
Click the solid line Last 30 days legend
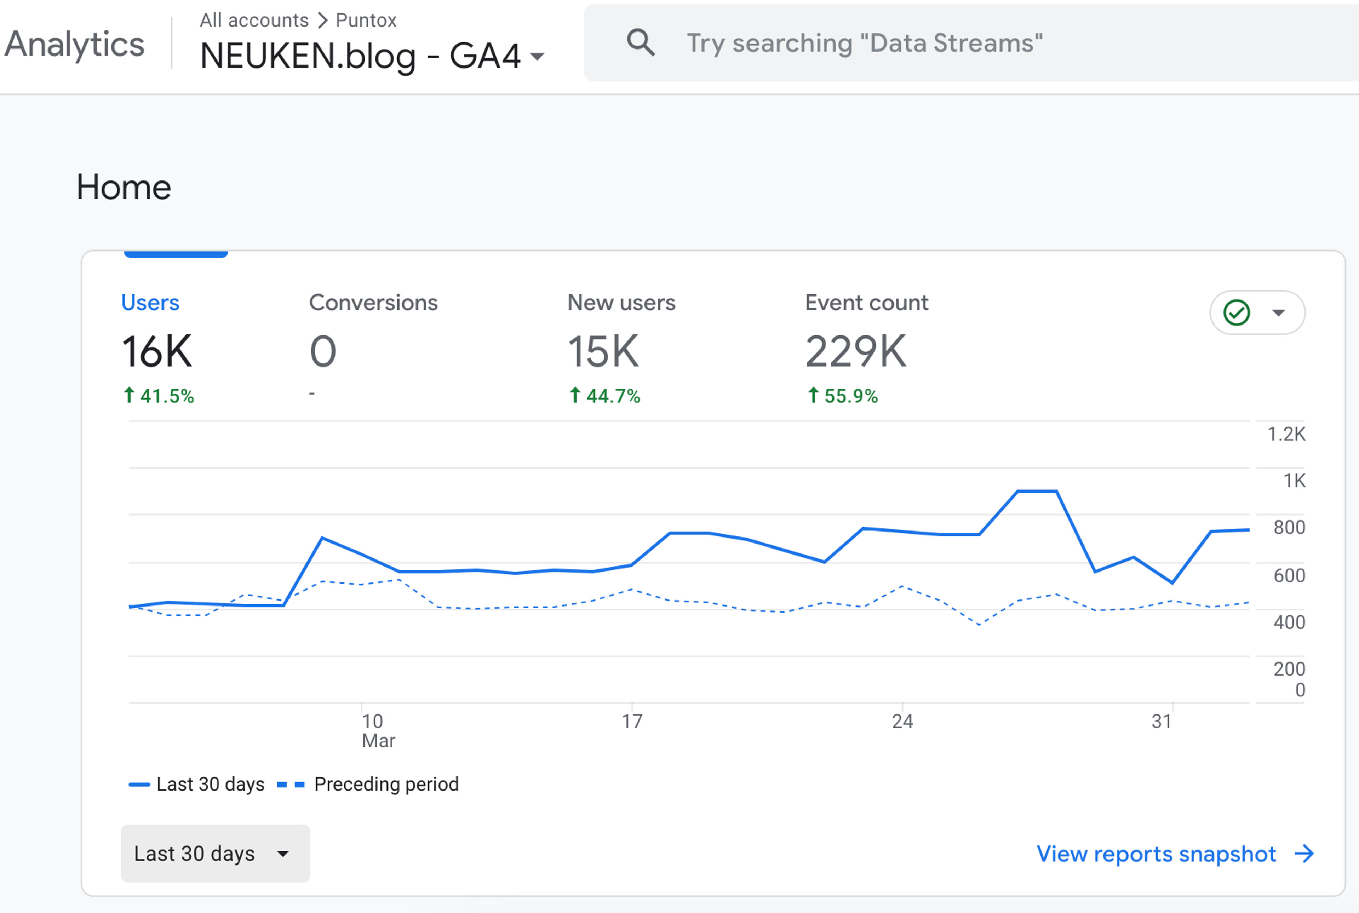(196, 784)
